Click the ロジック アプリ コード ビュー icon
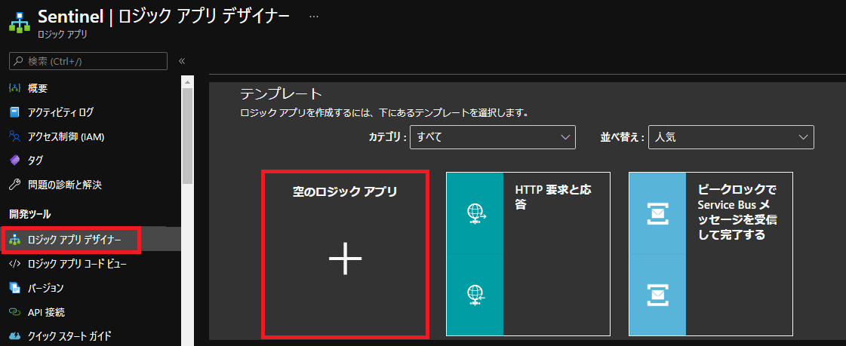Image resolution: width=846 pixels, height=346 pixels. pos(14,264)
